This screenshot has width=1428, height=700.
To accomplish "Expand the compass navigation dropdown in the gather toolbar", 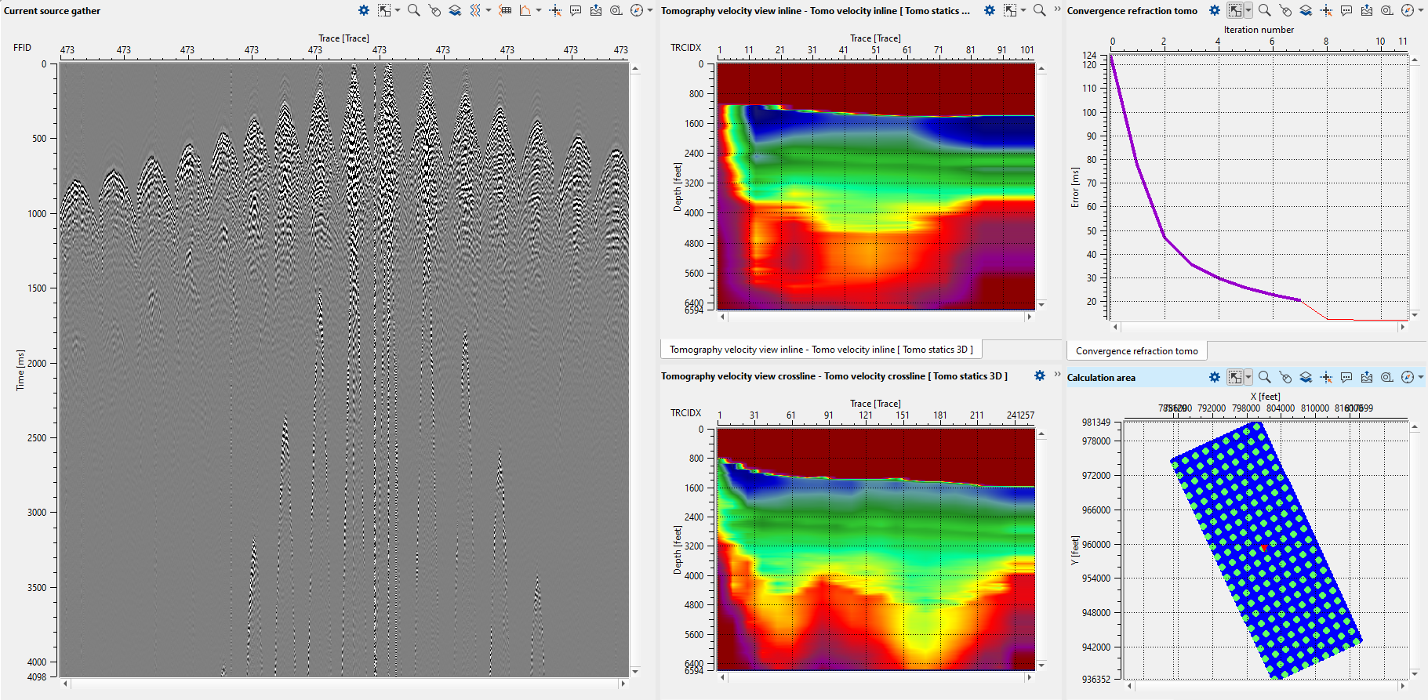I will click(x=650, y=10).
